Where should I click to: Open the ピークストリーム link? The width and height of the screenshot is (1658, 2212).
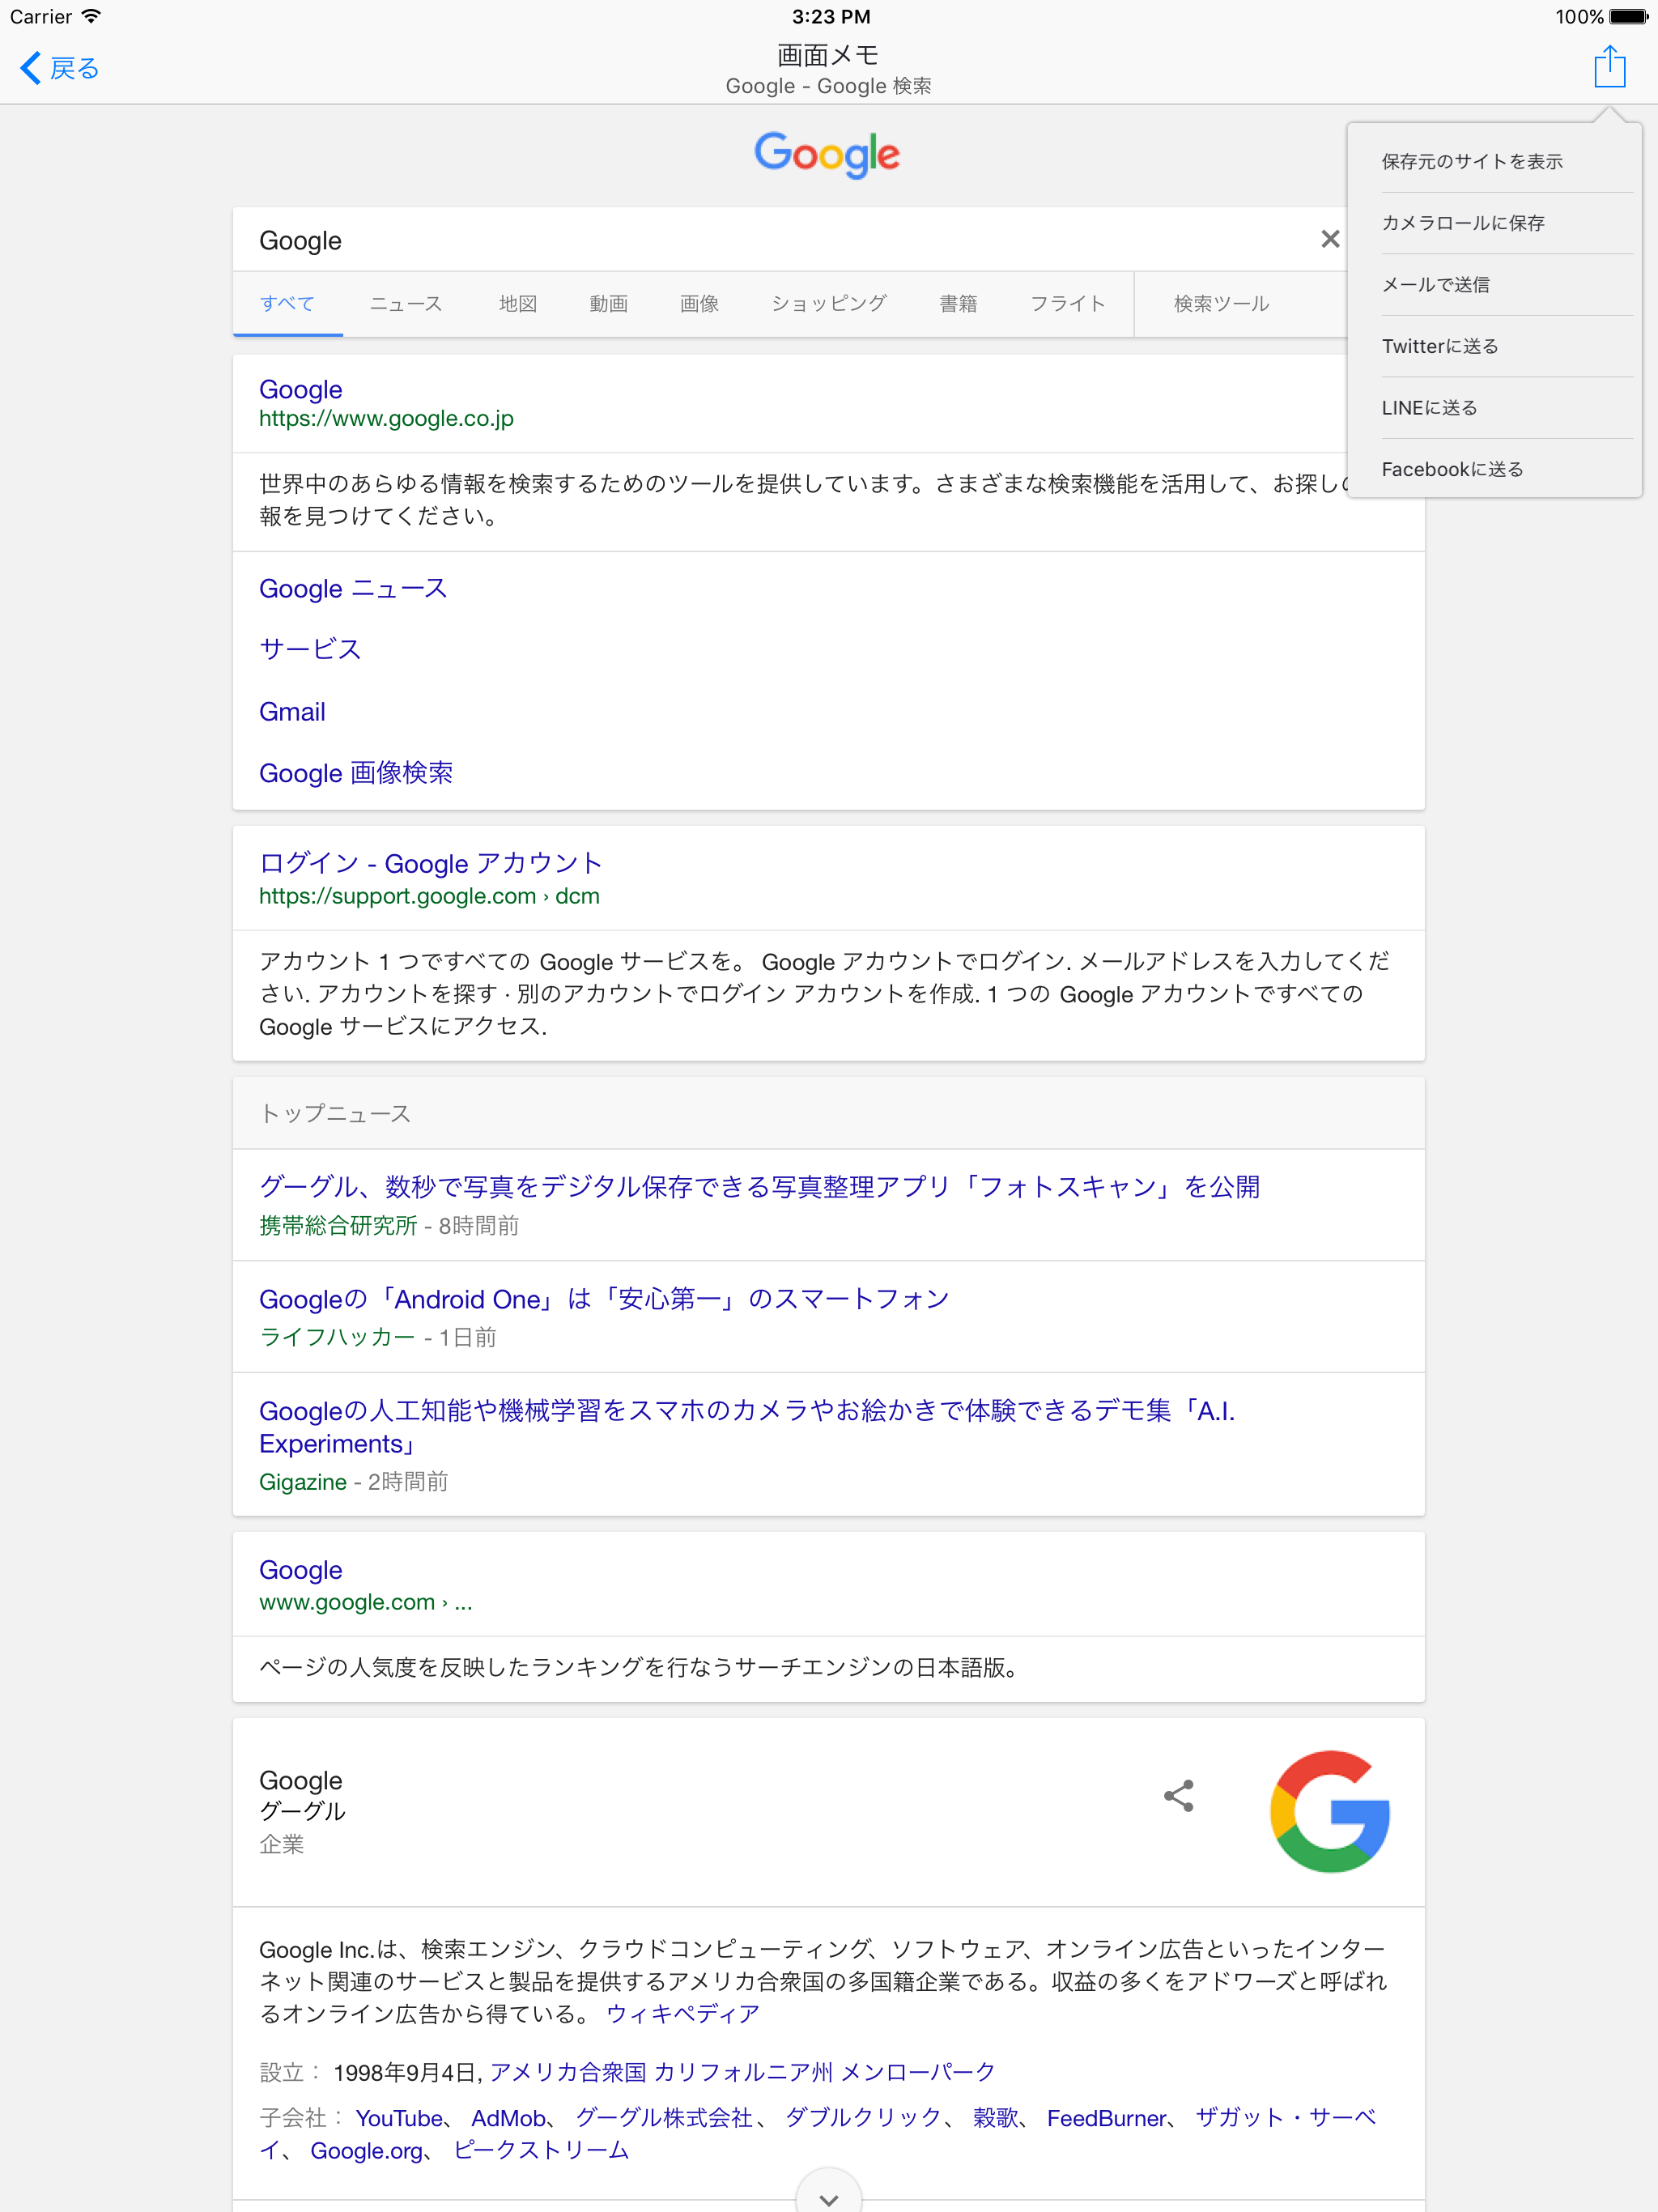pyautogui.click(x=541, y=2150)
